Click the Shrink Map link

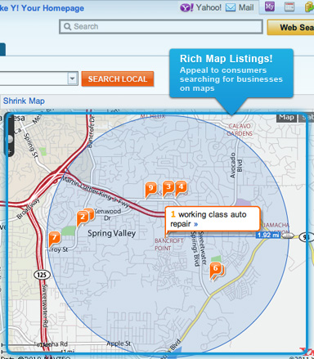[24, 101]
